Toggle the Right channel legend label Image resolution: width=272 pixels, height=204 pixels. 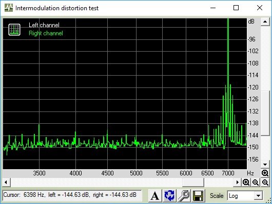[x=46, y=33]
